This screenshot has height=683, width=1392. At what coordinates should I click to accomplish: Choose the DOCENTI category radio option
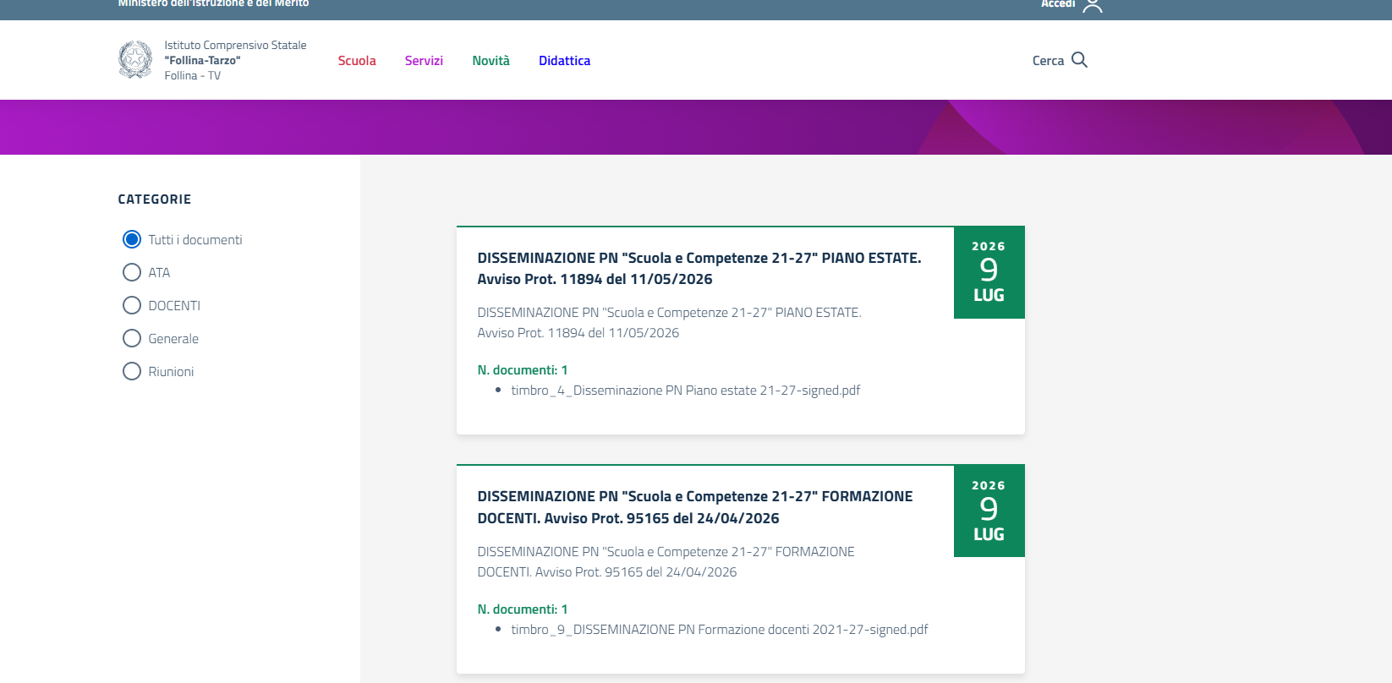[x=132, y=305]
